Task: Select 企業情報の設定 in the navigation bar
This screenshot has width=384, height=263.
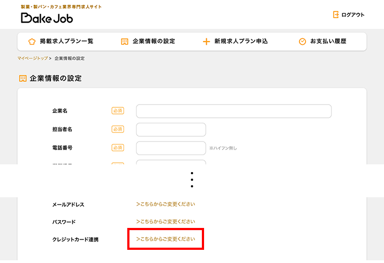Action: (154, 42)
